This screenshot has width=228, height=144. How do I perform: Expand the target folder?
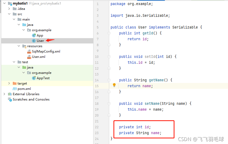click(x=9, y=83)
